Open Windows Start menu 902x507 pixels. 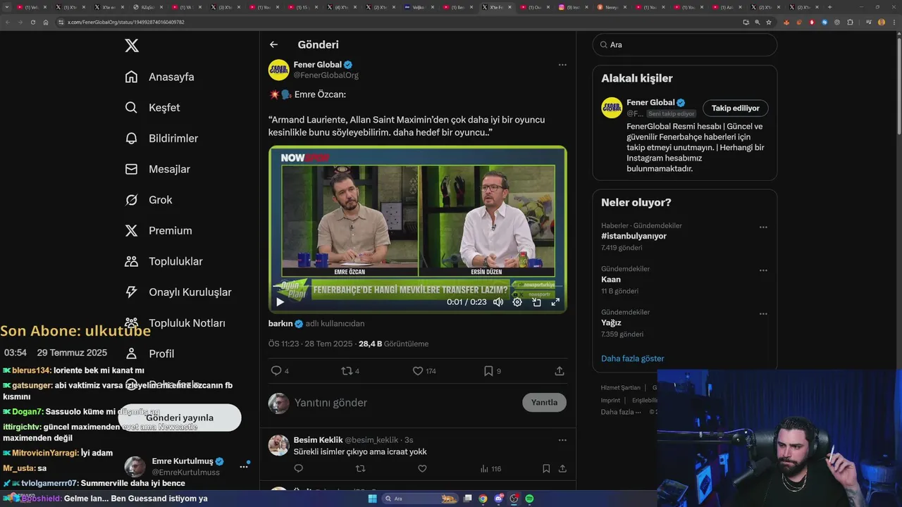point(372,499)
